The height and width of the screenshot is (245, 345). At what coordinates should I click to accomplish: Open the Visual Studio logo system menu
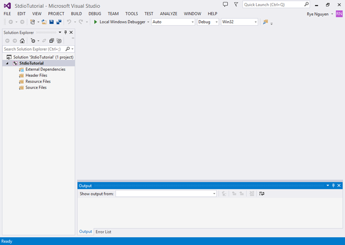pos(7,6)
